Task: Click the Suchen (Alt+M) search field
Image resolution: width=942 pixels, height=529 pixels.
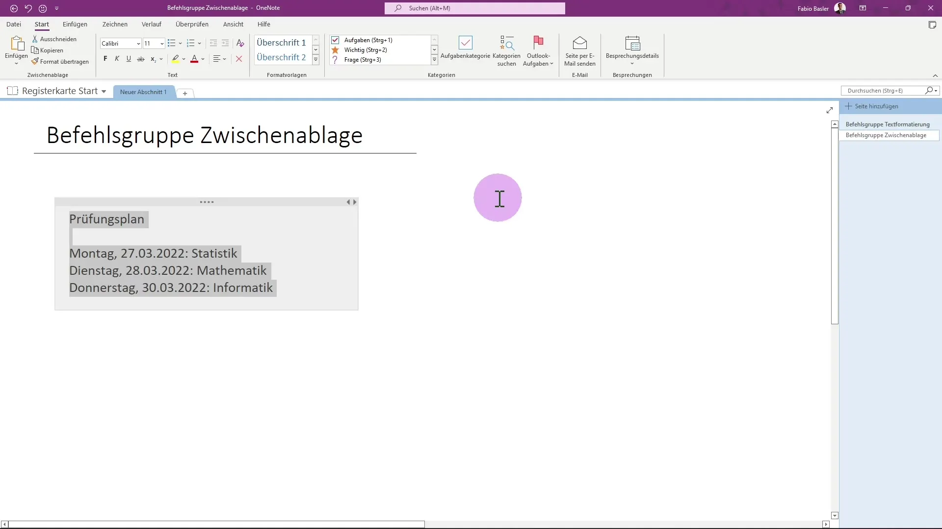Action: click(474, 8)
